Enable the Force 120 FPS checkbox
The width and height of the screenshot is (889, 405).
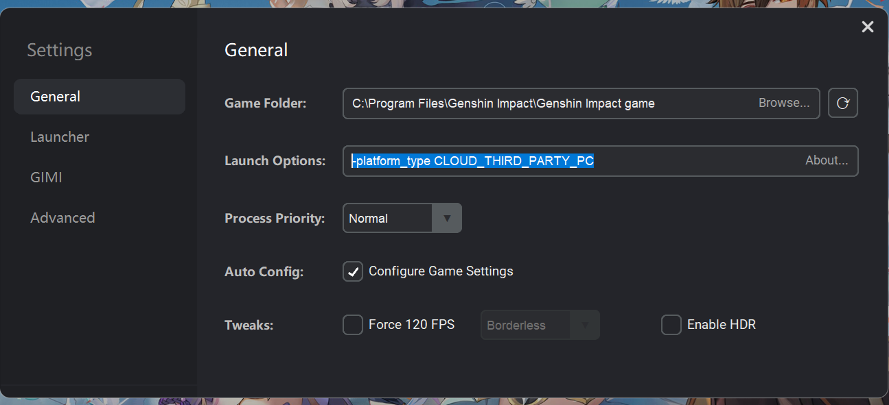pos(353,325)
